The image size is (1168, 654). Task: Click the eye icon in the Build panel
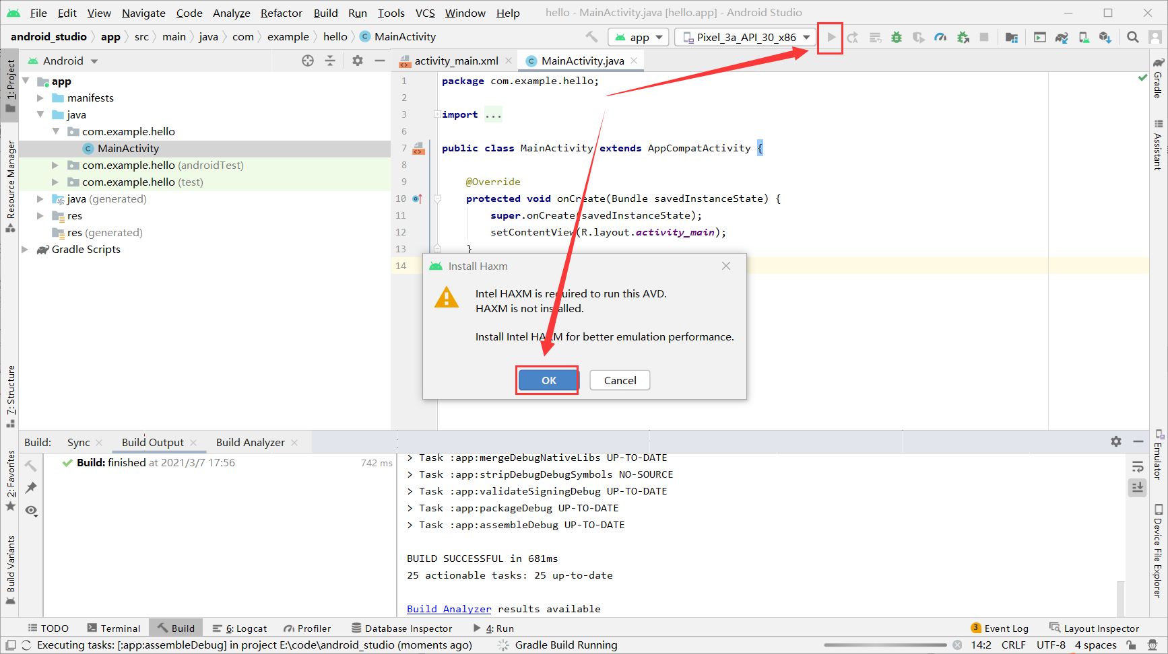[x=31, y=511]
